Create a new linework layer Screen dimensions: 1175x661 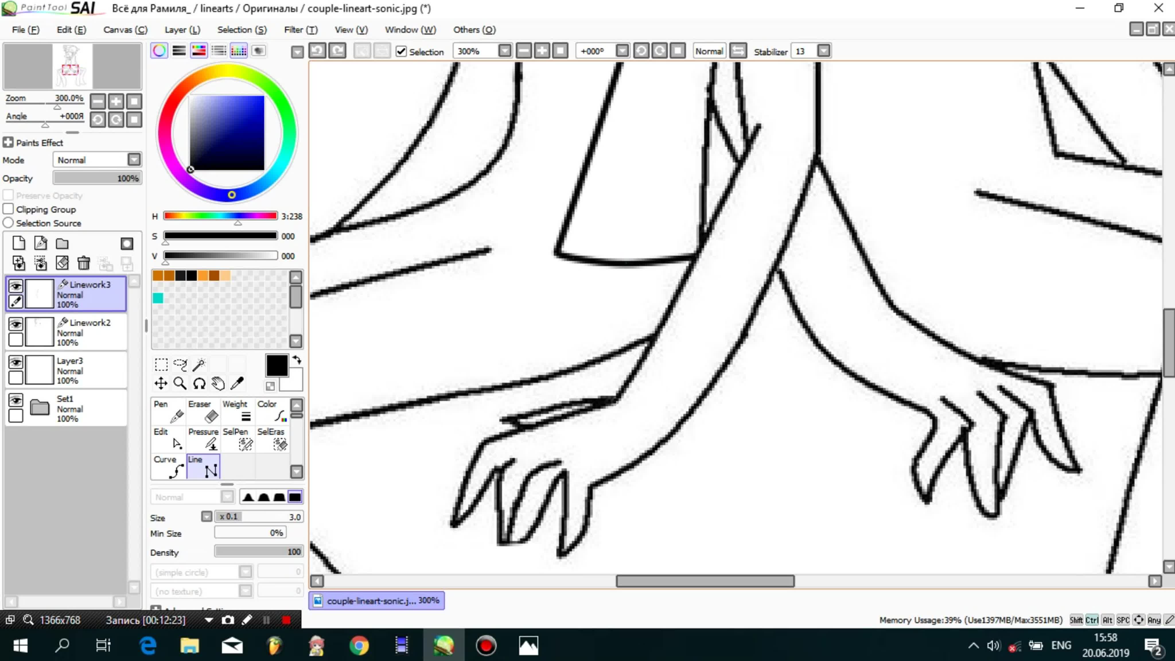41,243
